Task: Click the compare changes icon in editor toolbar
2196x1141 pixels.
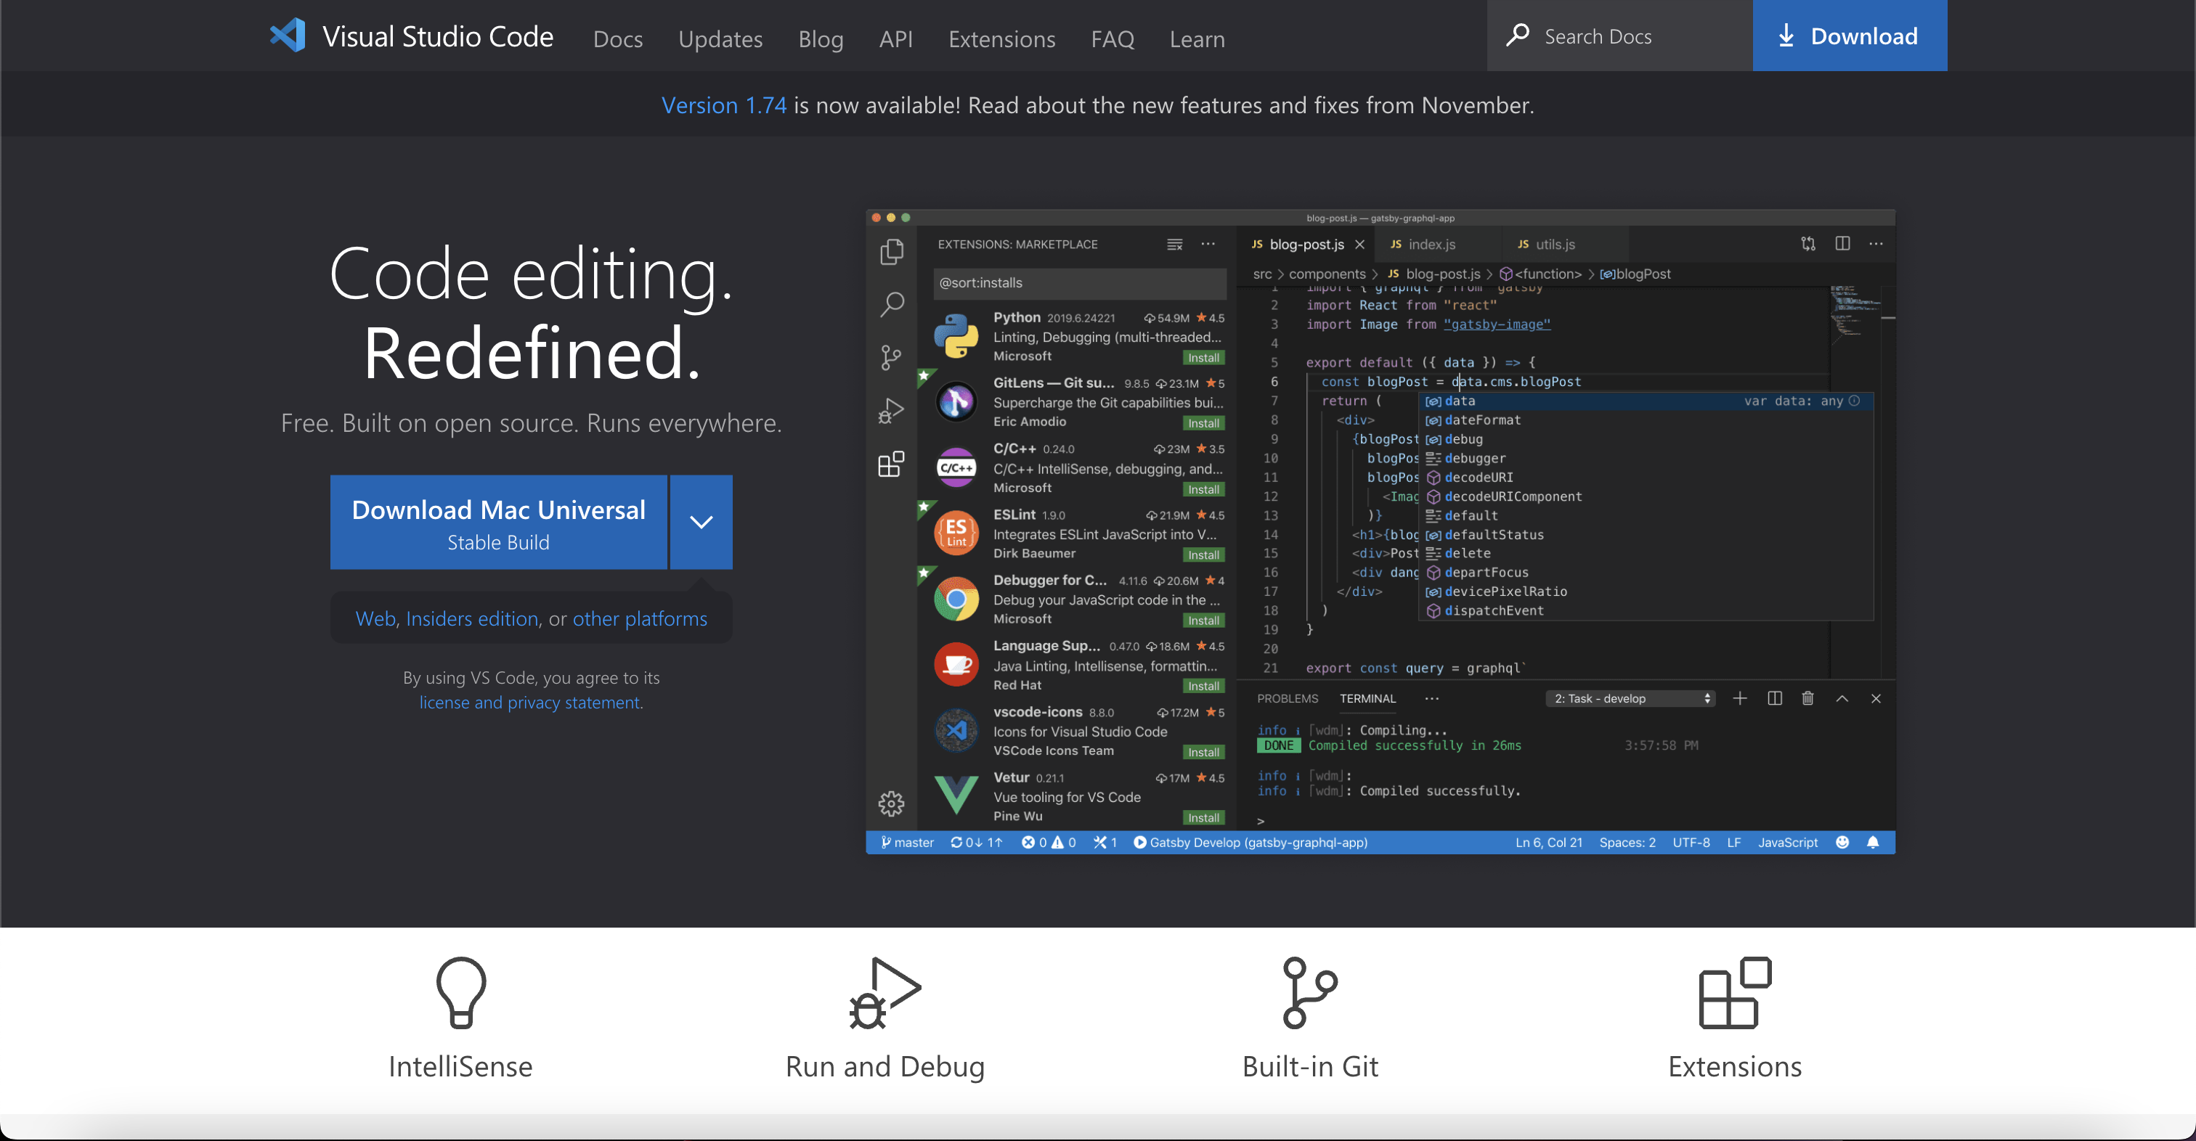Action: tap(1808, 244)
